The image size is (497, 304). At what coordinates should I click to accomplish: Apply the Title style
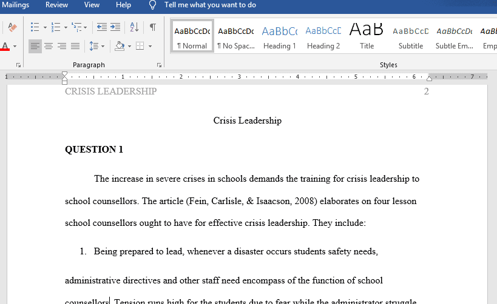pyautogui.click(x=367, y=36)
